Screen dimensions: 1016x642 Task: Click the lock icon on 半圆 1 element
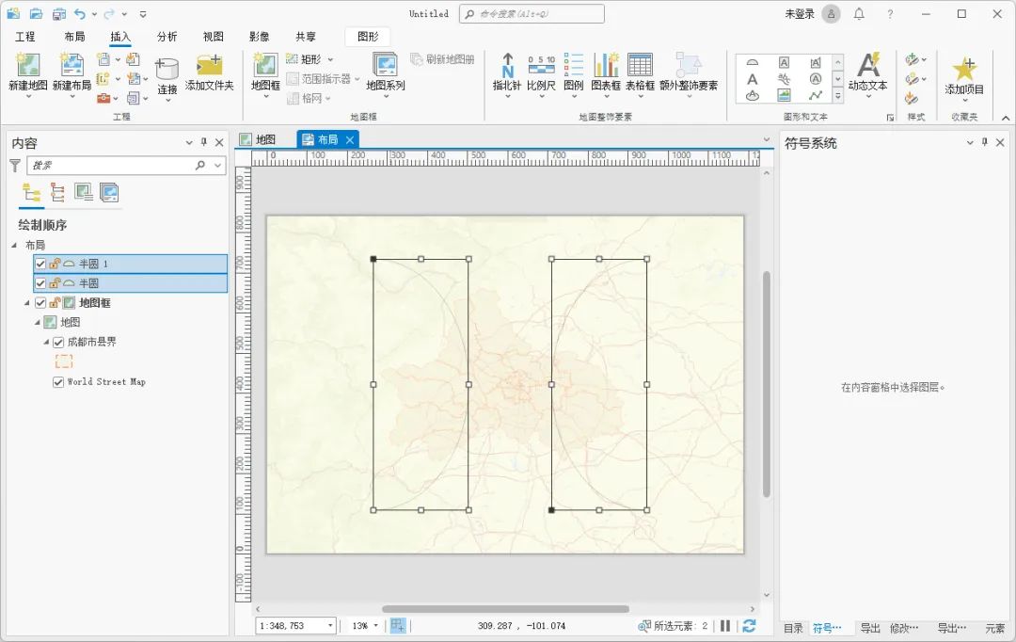55,264
